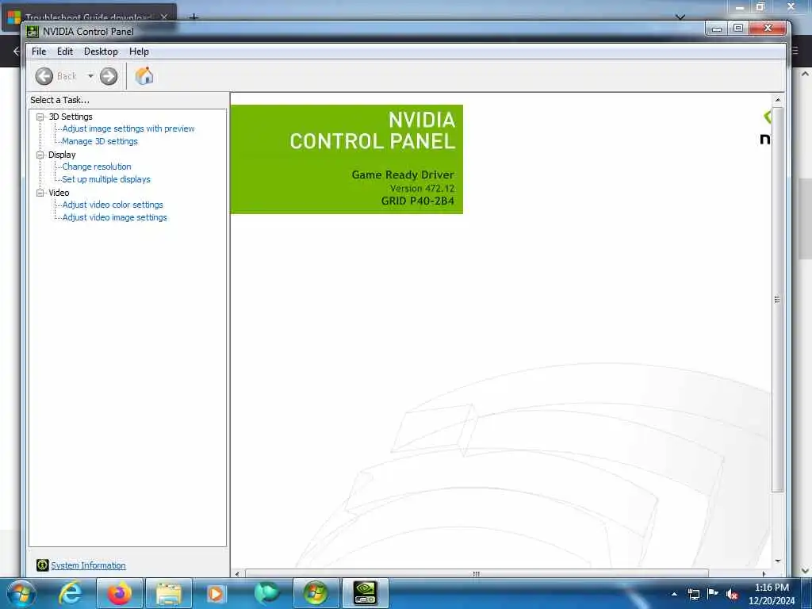Open the File menu

[39, 52]
